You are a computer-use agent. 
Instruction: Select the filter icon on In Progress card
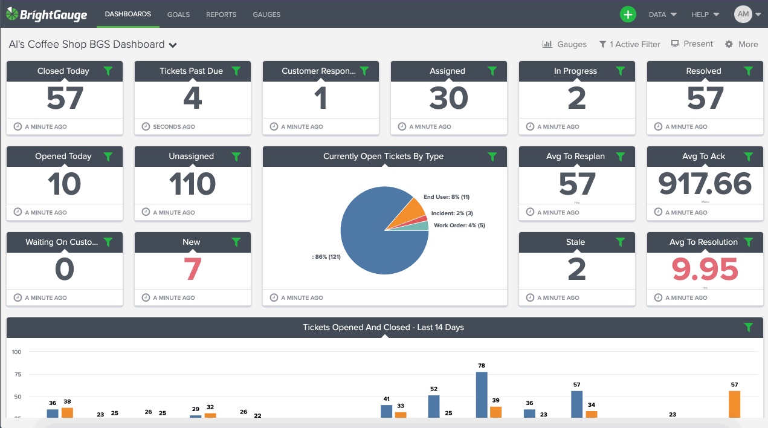621,71
